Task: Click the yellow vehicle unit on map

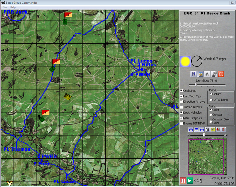Action: (67, 97)
